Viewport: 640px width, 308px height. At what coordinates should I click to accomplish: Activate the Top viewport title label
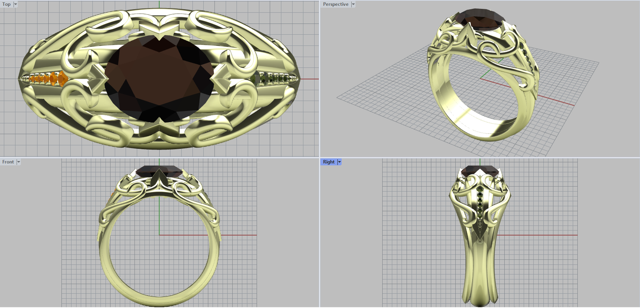pos(6,4)
